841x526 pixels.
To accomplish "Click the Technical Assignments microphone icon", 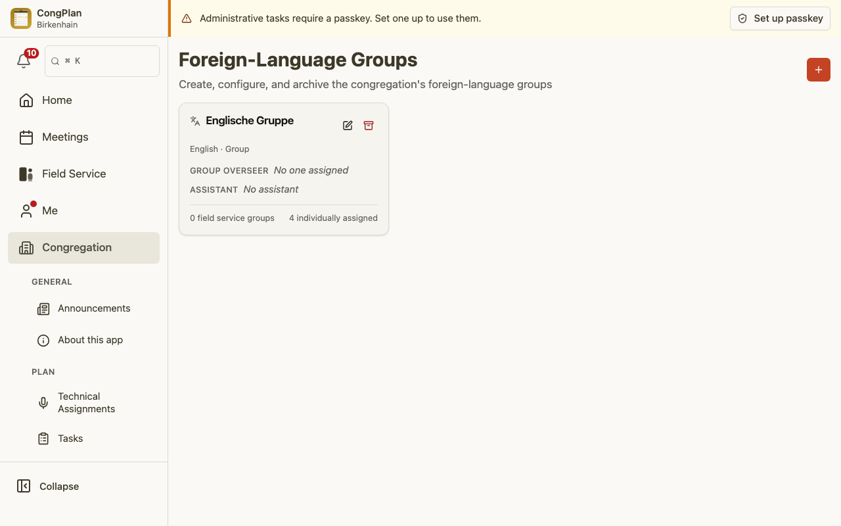I will pos(43,402).
